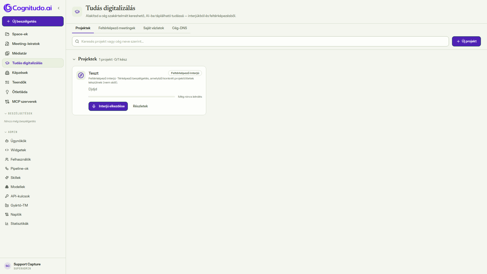Click the SUPERADMIN role label

point(22,268)
